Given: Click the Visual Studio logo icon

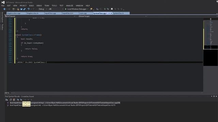Looking at the screenshot, I should 3,2.
